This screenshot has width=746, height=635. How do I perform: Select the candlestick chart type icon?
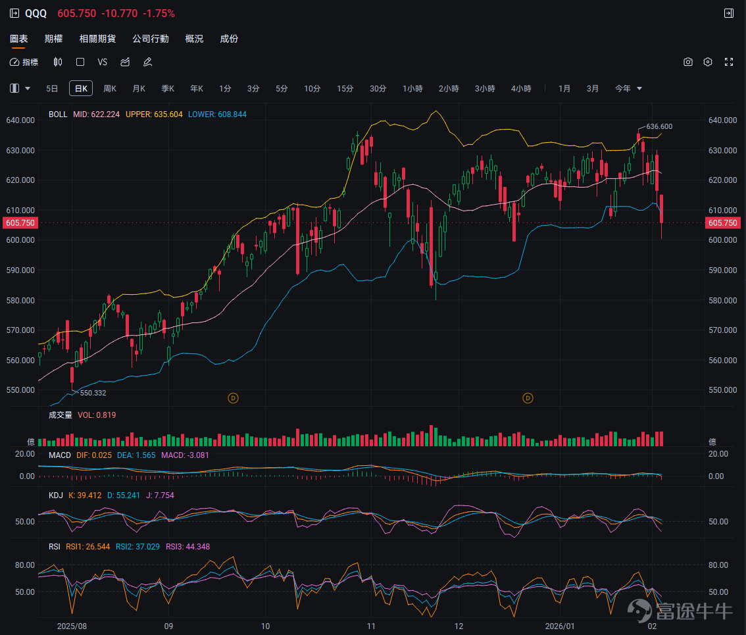pos(58,62)
